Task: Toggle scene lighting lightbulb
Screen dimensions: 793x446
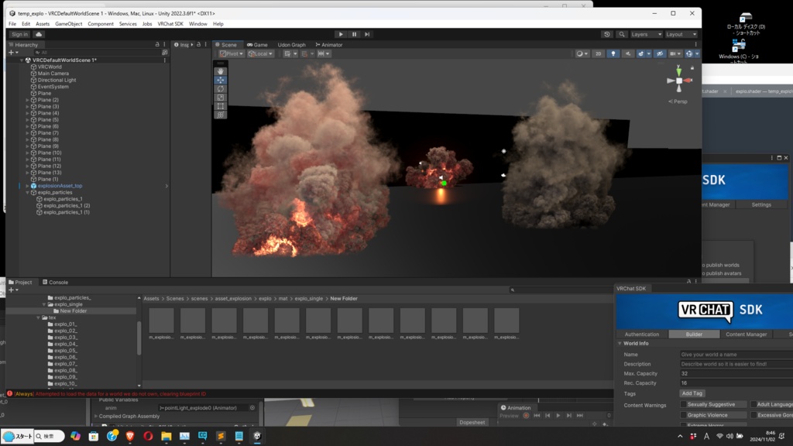Action: [x=613, y=53]
